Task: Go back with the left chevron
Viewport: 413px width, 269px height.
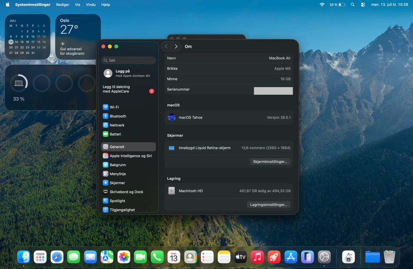Action: [x=166, y=46]
